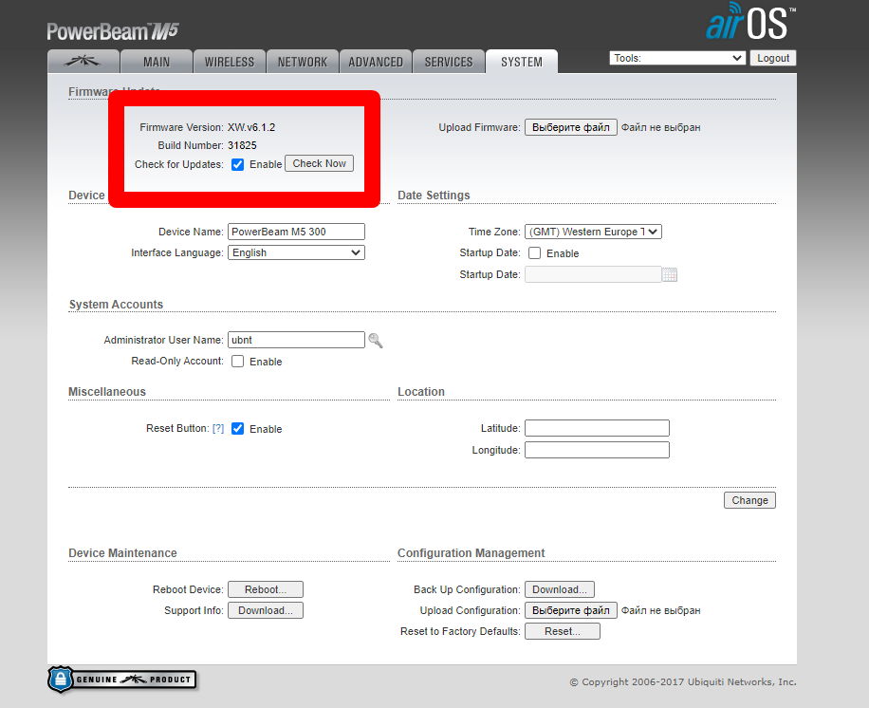Viewport: 869px width, 708px height.
Task: Toggle Check for Updates Enable checkbox
Action: (238, 165)
